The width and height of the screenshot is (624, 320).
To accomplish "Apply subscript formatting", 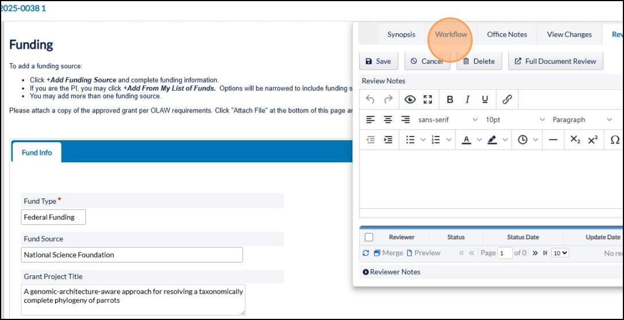I will (575, 140).
